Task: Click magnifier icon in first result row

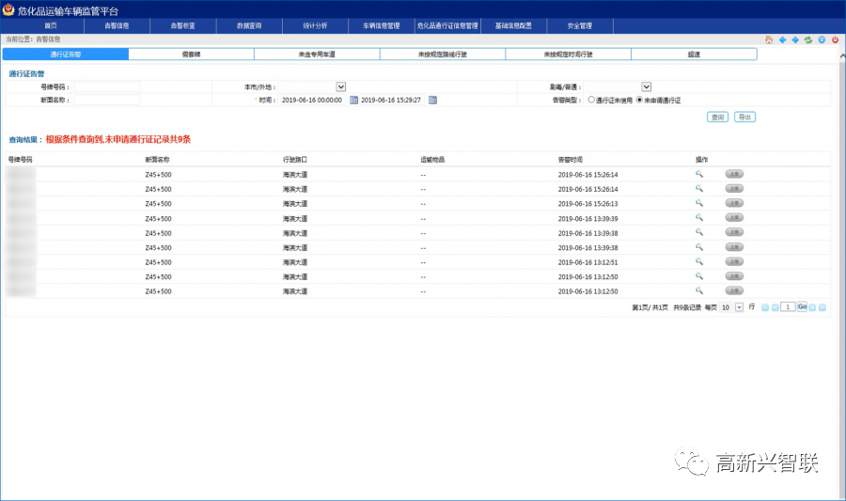Action: pyautogui.click(x=699, y=174)
